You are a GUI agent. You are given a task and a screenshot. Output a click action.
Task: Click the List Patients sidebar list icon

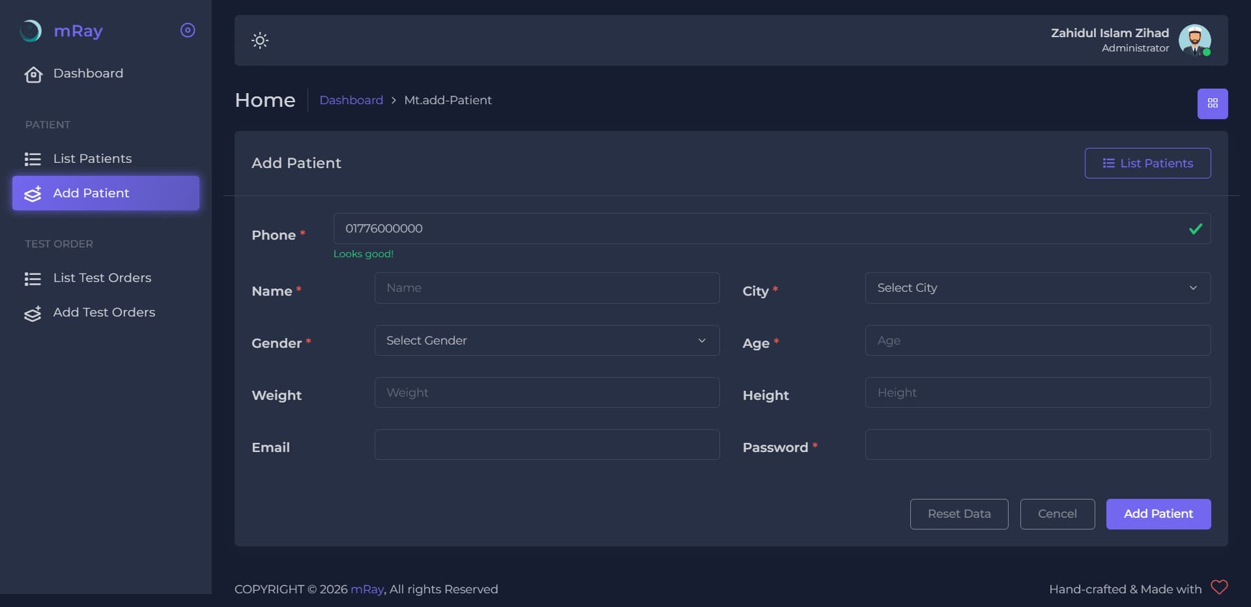pos(33,159)
